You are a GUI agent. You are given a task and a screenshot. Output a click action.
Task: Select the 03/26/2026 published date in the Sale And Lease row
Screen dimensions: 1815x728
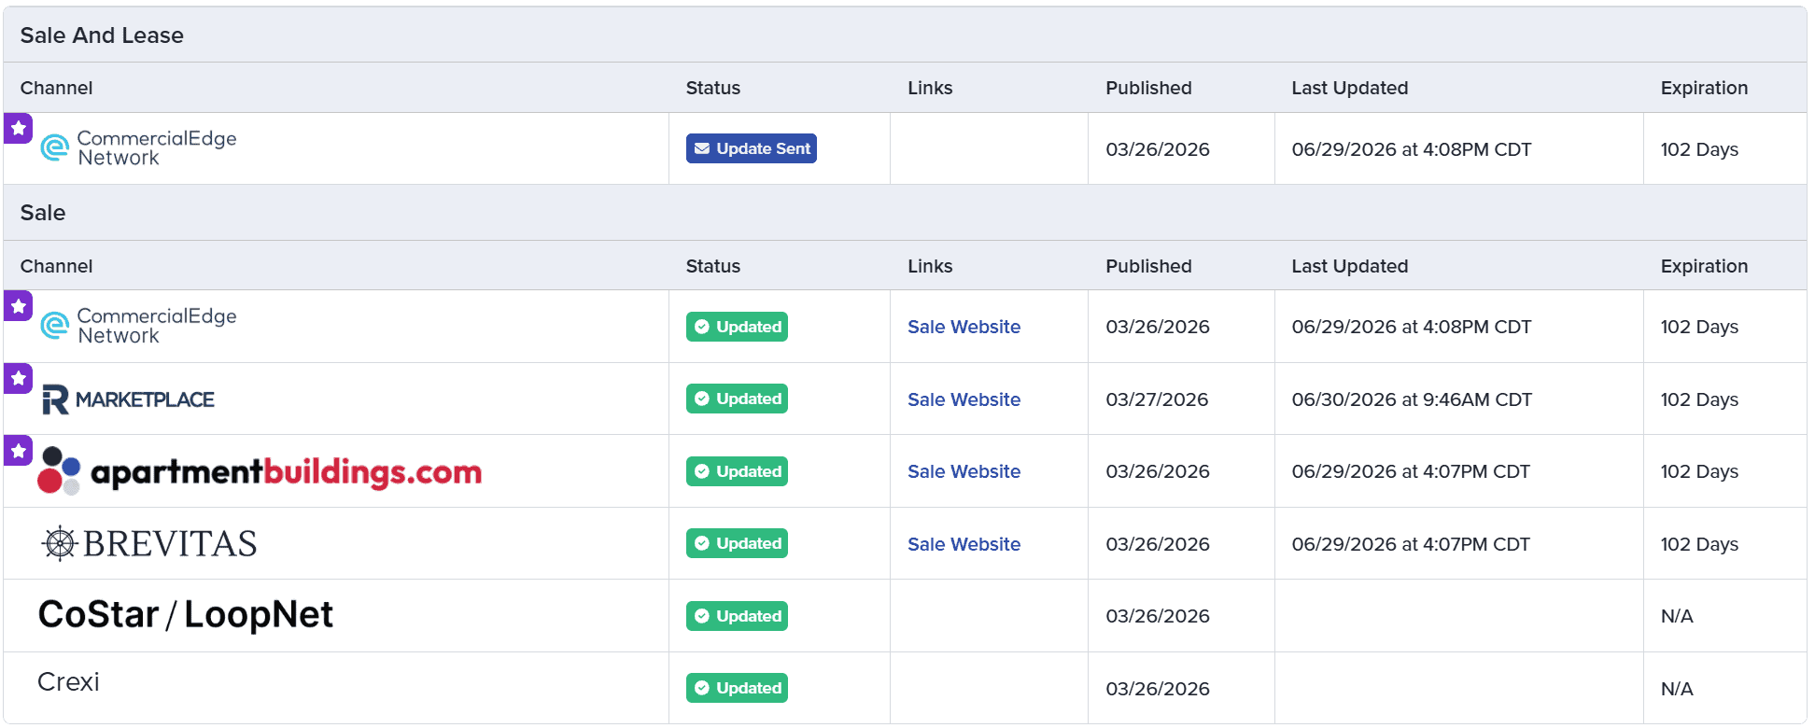click(x=1158, y=149)
